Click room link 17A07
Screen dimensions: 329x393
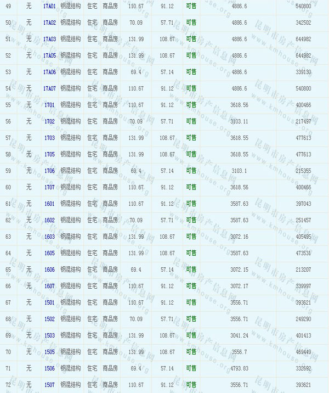coord(49,88)
